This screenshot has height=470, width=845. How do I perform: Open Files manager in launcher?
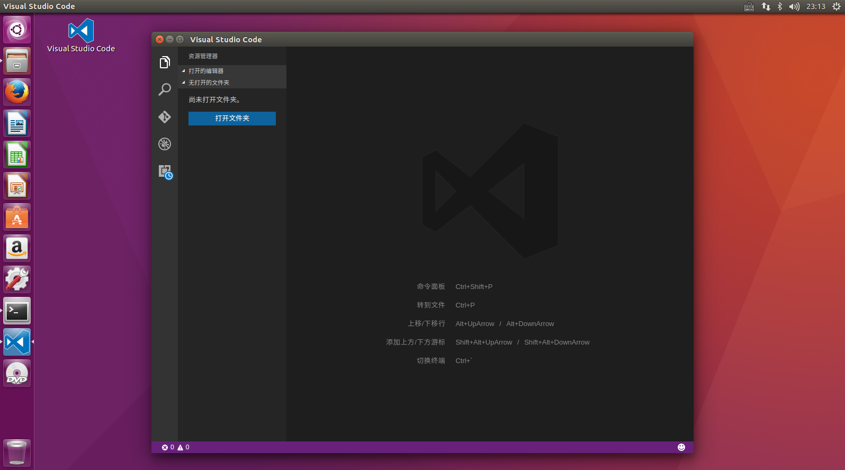pyautogui.click(x=17, y=61)
